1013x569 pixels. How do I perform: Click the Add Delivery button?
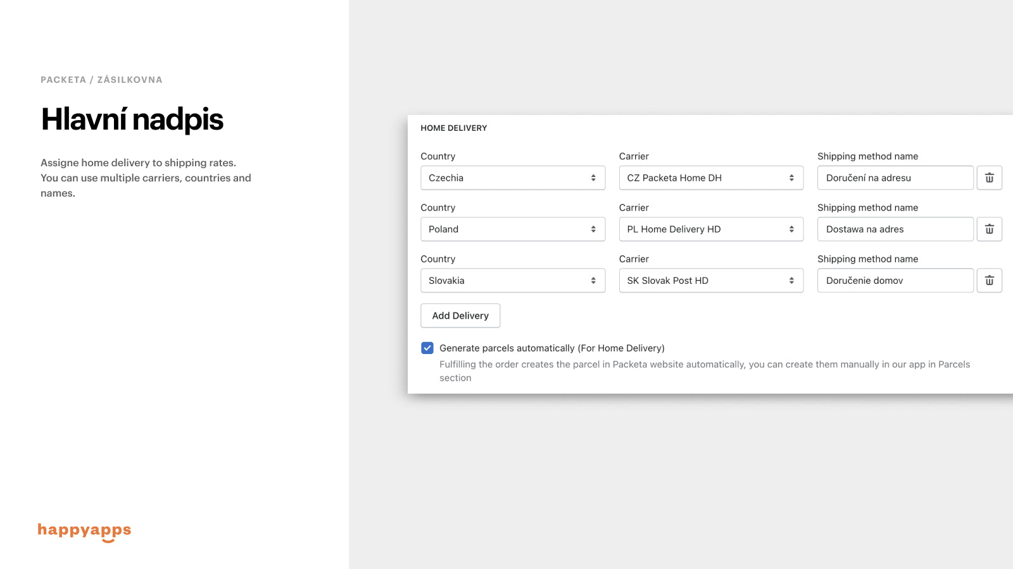click(460, 315)
